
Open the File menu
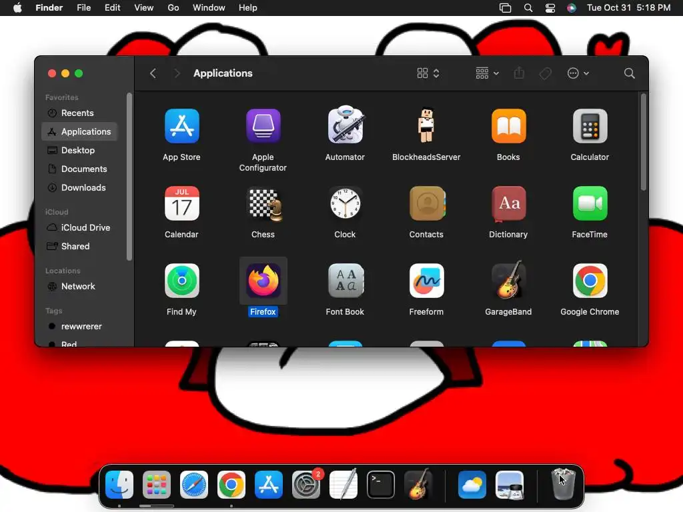[83, 8]
